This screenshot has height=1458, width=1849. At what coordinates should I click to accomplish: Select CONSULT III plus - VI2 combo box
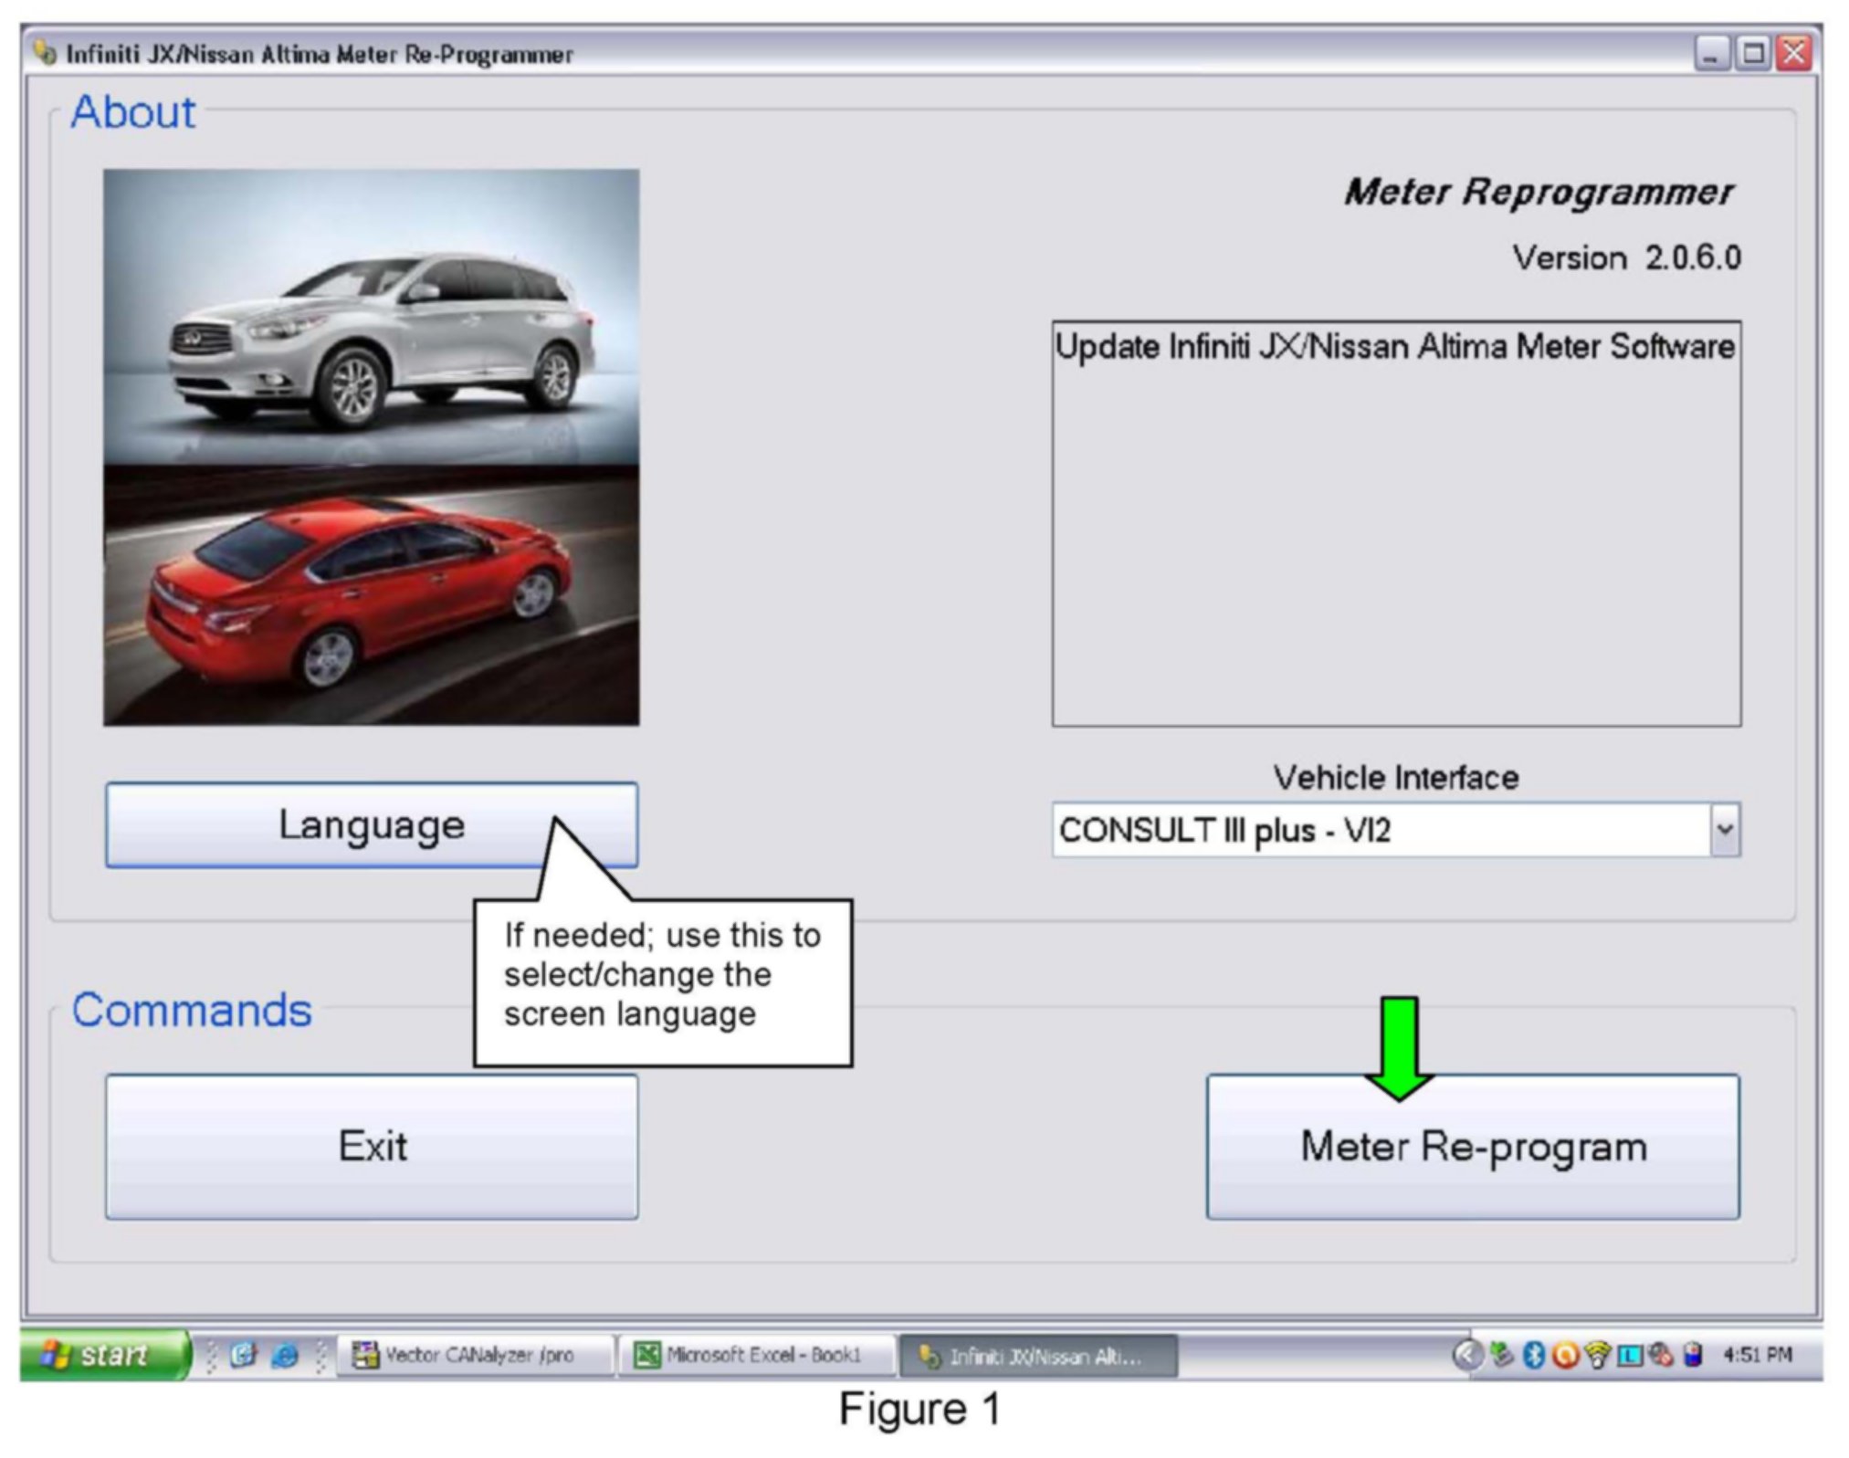pyautogui.click(x=1379, y=830)
